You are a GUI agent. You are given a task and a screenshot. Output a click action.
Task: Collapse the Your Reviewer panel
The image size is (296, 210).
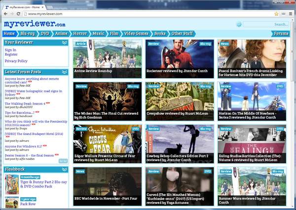pos(65,42)
